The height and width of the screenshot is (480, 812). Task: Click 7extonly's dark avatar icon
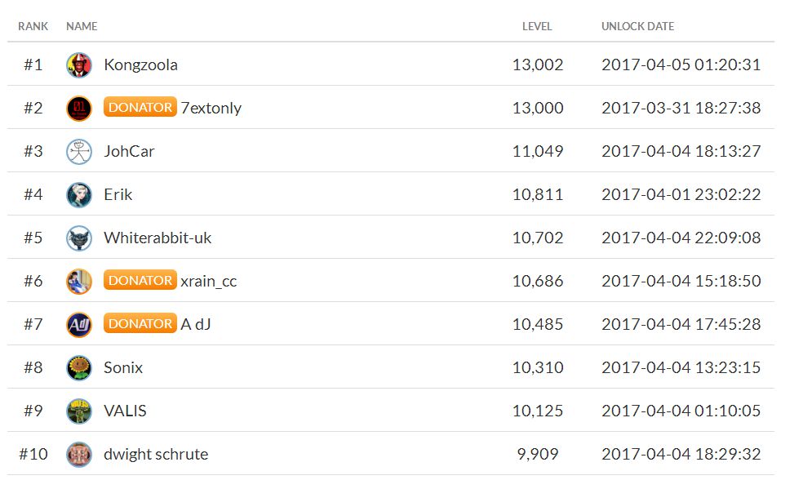79,107
